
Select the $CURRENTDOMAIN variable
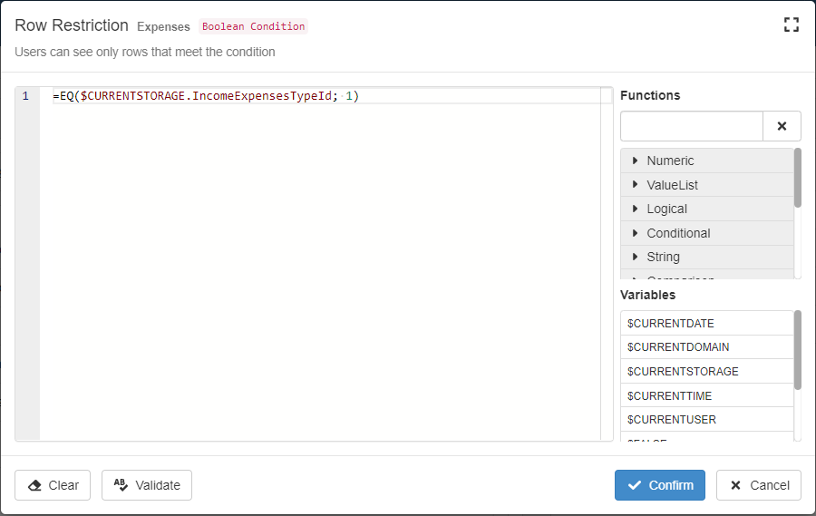[x=678, y=347]
